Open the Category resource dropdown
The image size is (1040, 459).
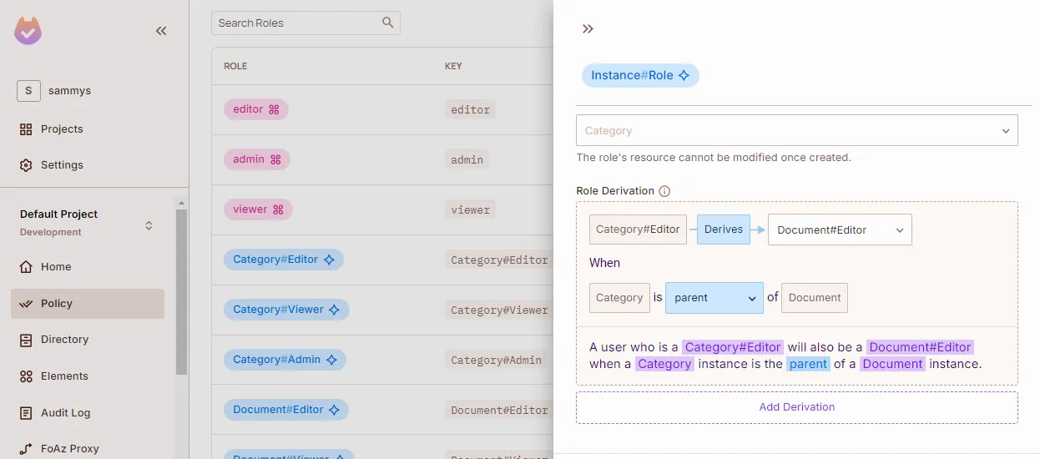click(x=796, y=131)
